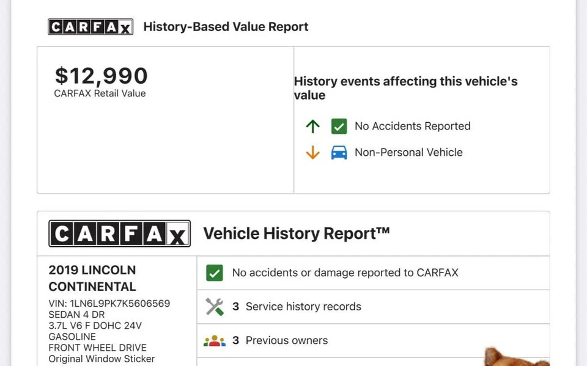Image resolution: width=587 pixels, height=366 pixels.
Task: Click the CARFAX Retail Value label
Action: coord(100,93)
